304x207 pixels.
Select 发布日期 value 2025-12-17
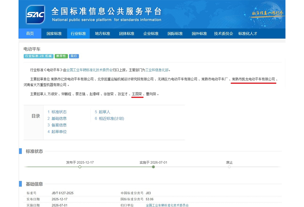click(x=59, y=199)
